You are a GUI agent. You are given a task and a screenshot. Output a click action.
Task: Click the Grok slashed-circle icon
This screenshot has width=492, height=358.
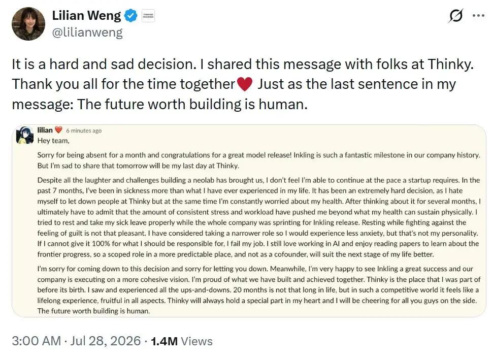coord(455,16)
